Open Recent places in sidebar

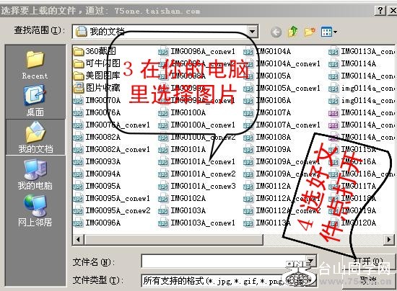[35, 65]
